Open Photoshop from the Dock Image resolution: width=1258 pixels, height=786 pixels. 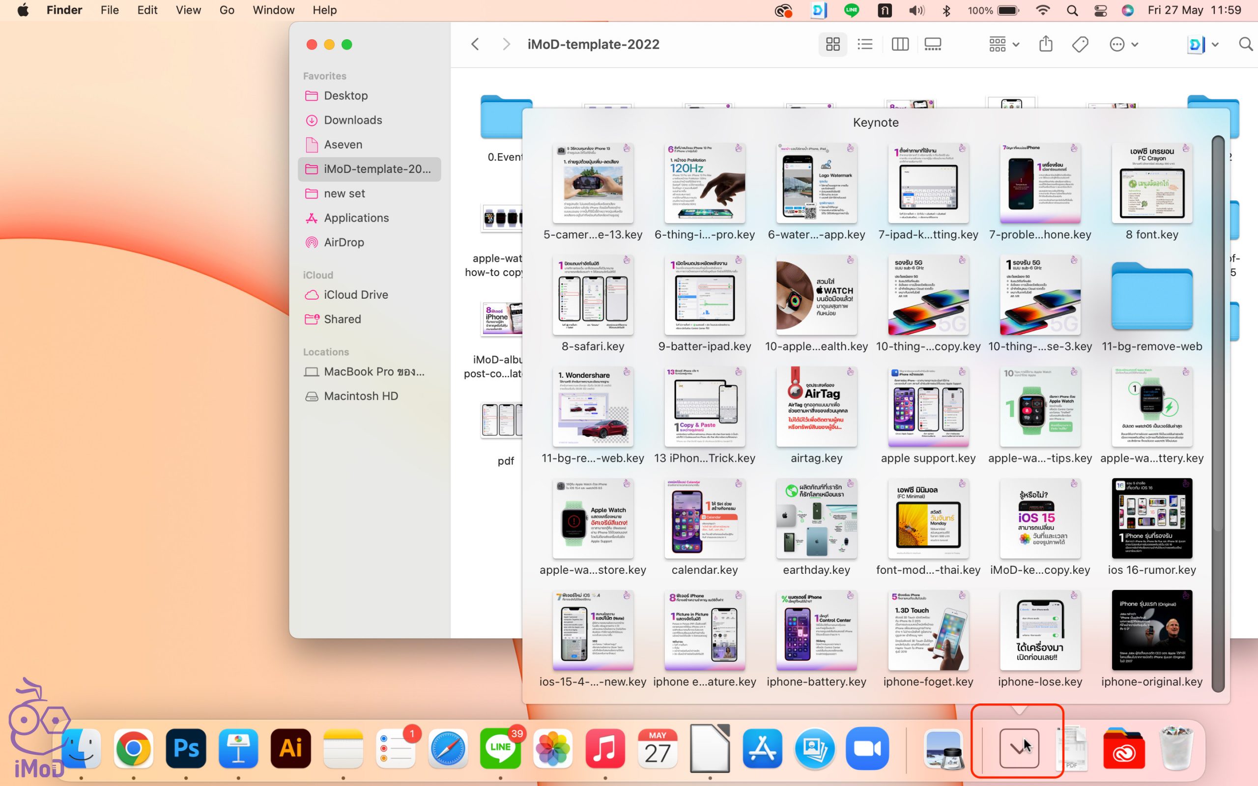coord(186,749)
